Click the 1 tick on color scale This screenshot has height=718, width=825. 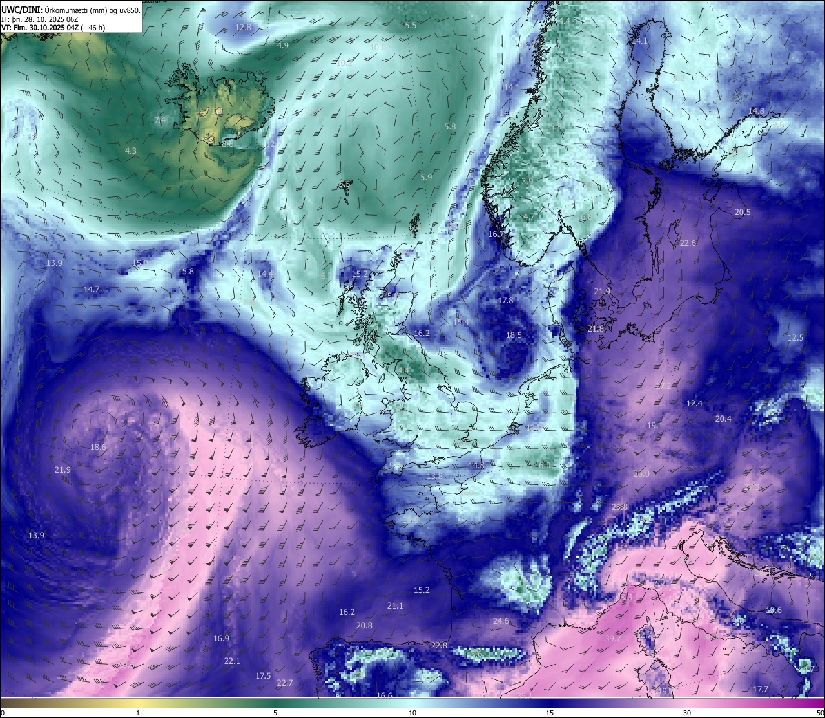[x=138, y=713]
